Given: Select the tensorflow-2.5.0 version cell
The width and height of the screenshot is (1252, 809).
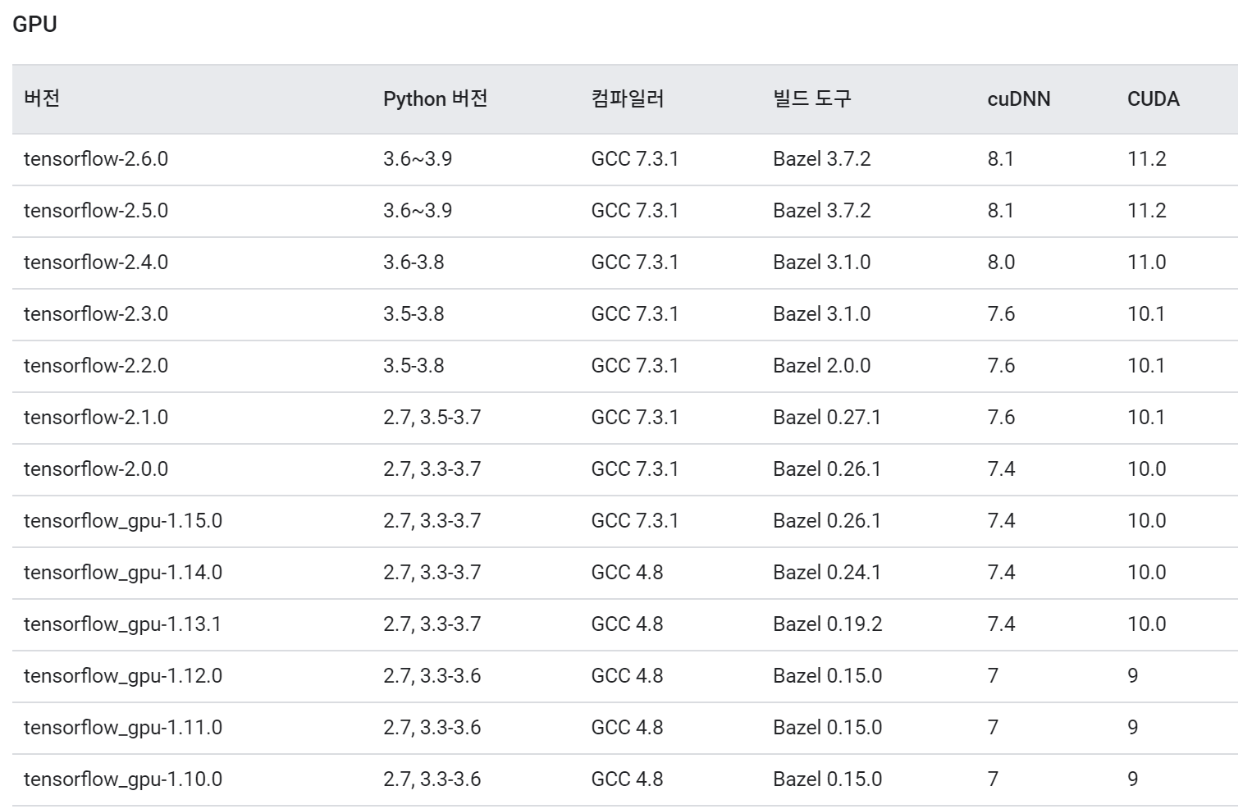Looking at the screenshot, I should (x=95, y=211).
